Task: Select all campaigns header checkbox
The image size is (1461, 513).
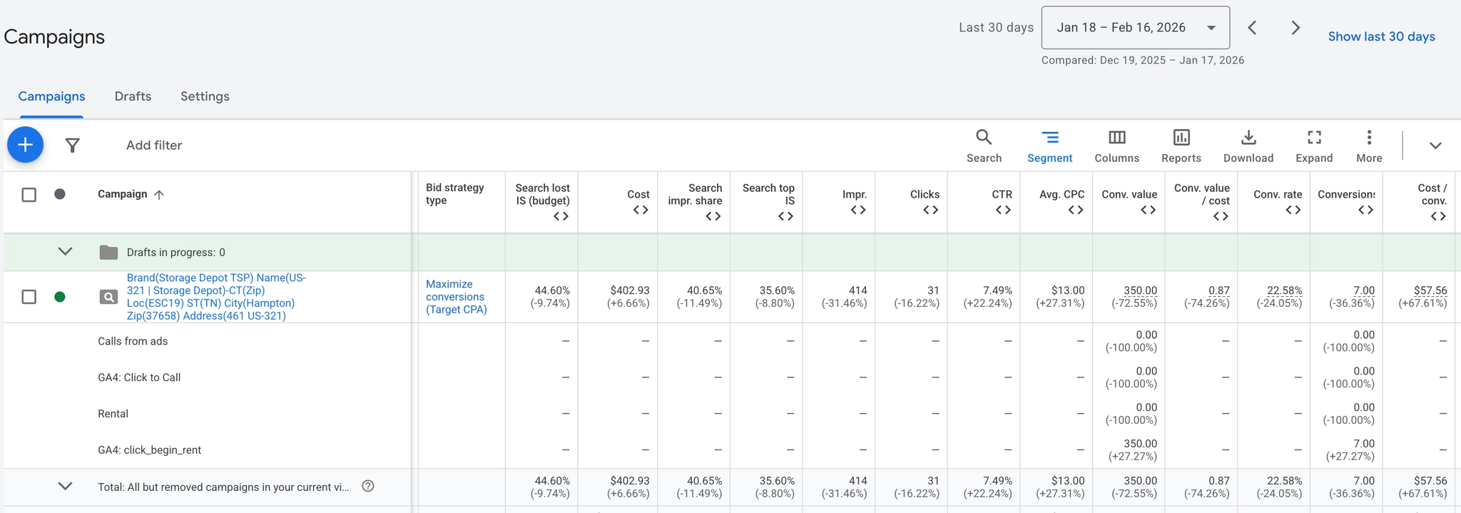Action: click(x=29, y=195)
